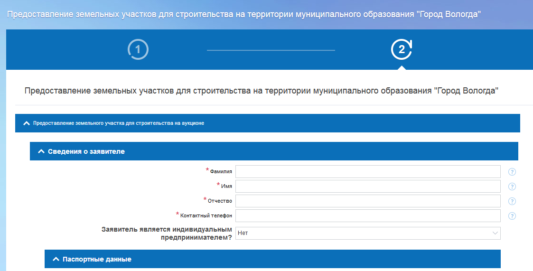Collapse the auction land plot section header
Screen dimensions: 533x271
point(27,123)
